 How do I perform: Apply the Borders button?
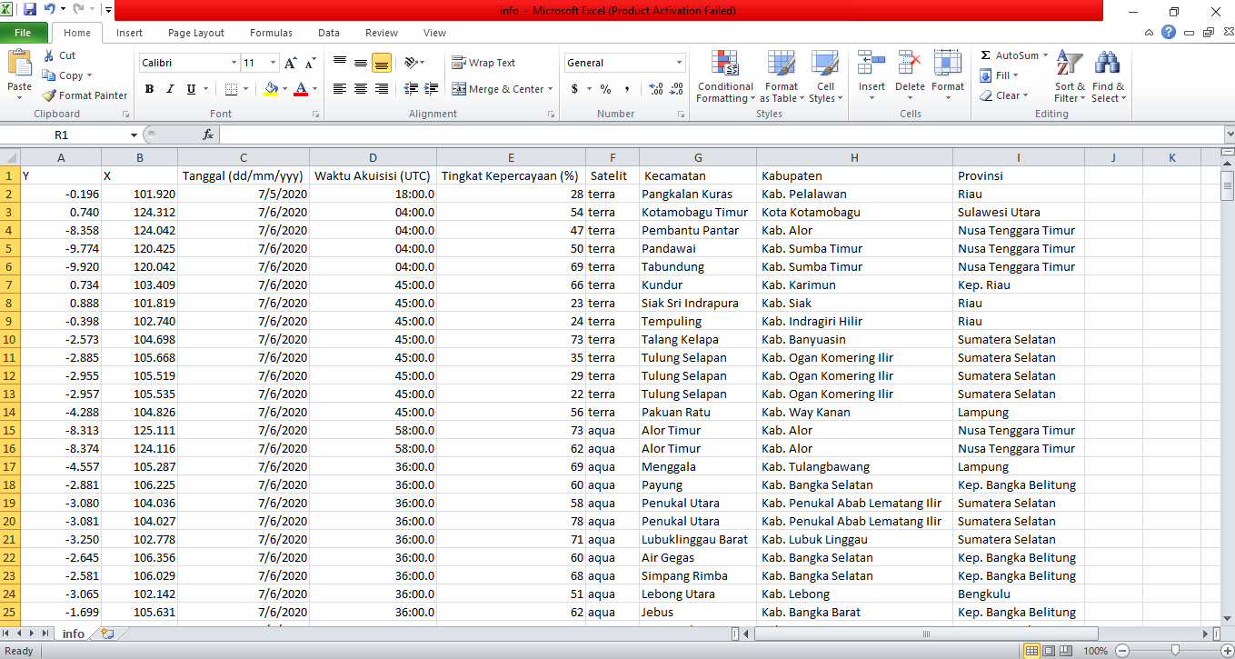(231, 89)
